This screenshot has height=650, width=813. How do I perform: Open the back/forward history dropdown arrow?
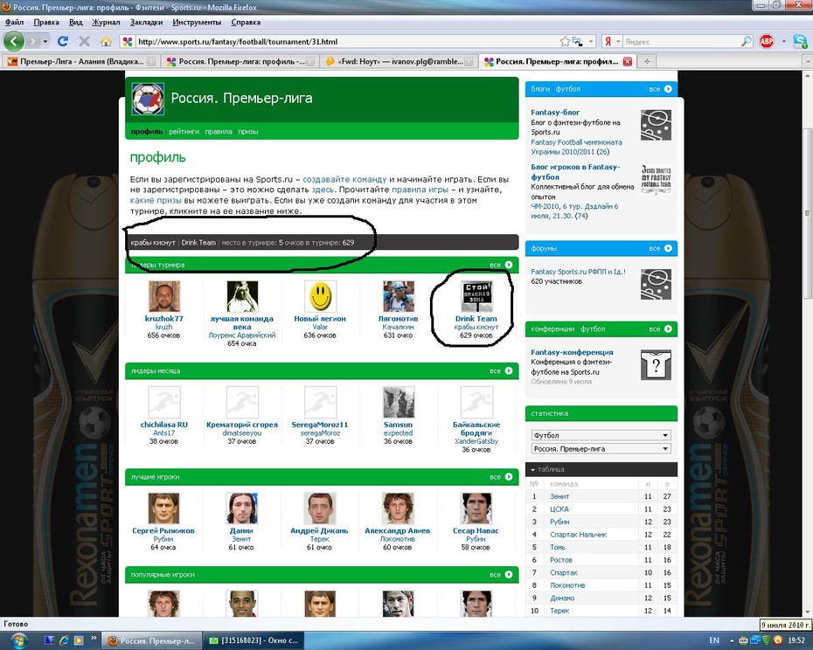tap(45, 41)
